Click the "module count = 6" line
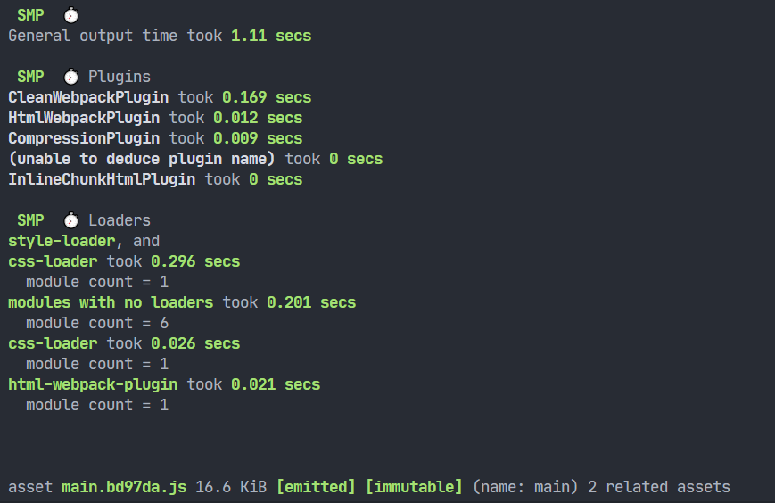Screen dimensions: 775x503 pos(97,323)
